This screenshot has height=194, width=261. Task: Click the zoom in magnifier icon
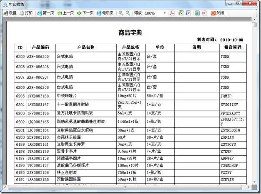tap(121, 13)
